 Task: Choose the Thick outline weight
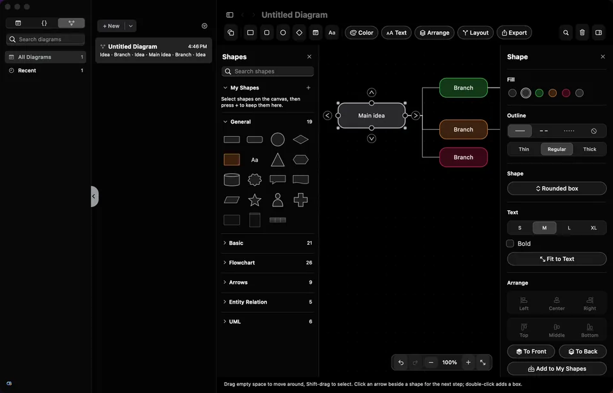click(589, 149)
